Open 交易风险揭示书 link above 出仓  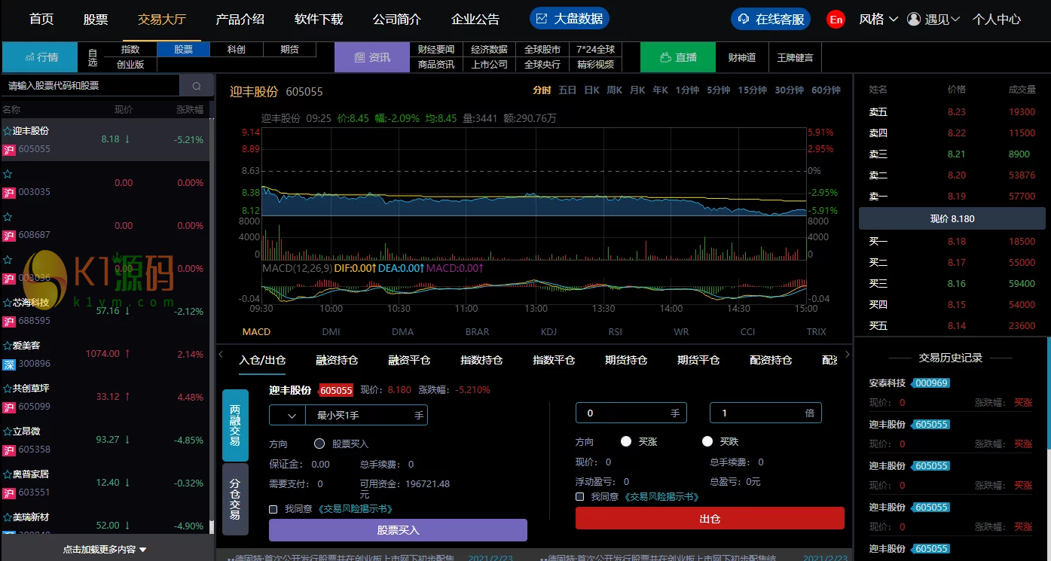[661, 497]
